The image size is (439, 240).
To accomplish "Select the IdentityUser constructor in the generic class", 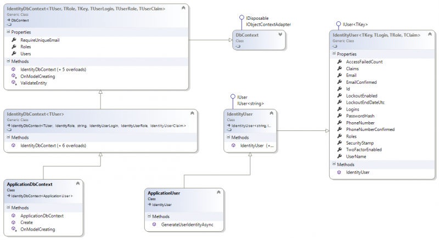I will click(x=358, y=172).
